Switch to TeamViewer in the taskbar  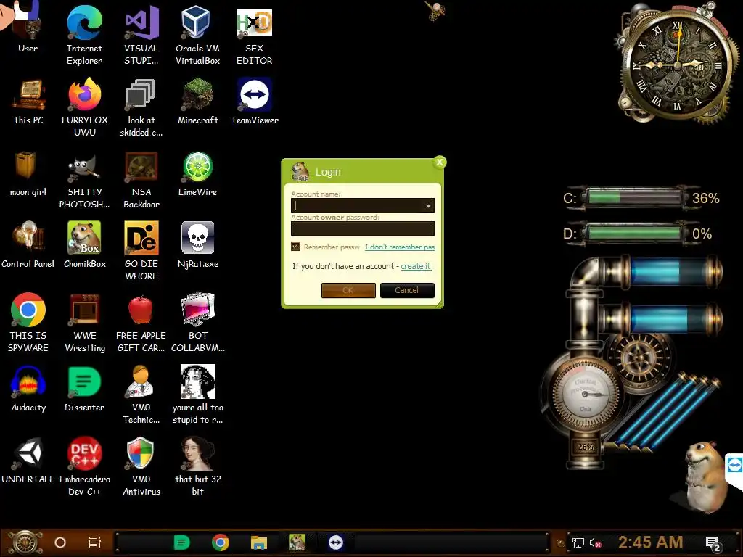pyautogui.click(x=335, y=542)
